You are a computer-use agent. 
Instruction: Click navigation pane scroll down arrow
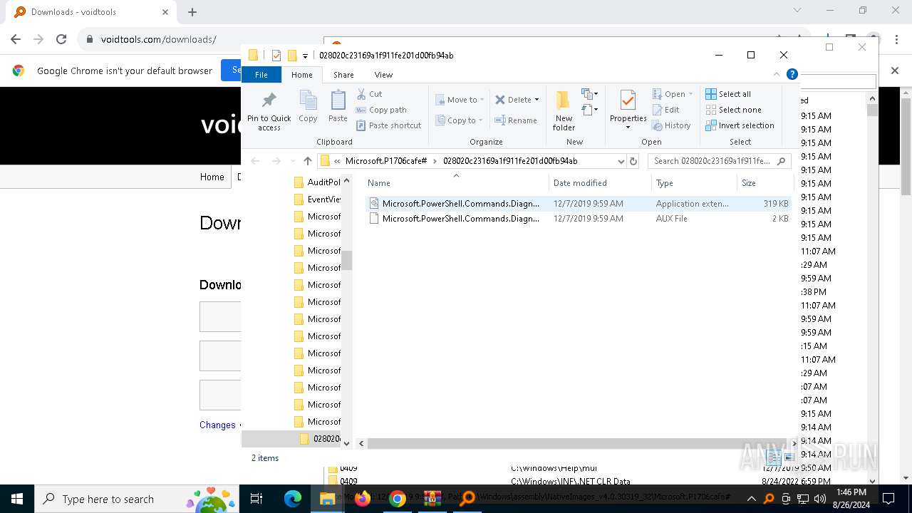(347, 443)
